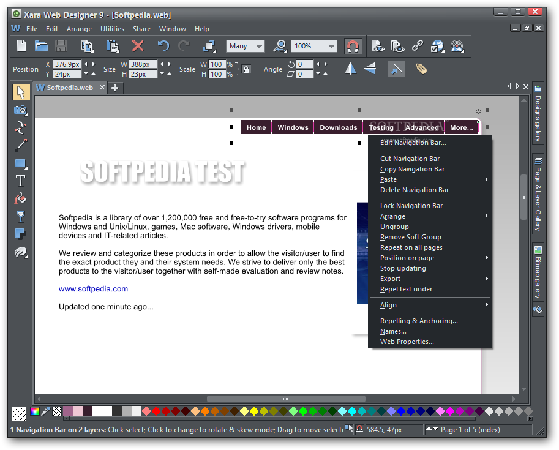
Task: Click the Downloads navigation button
Action: (x=339, y=127)
